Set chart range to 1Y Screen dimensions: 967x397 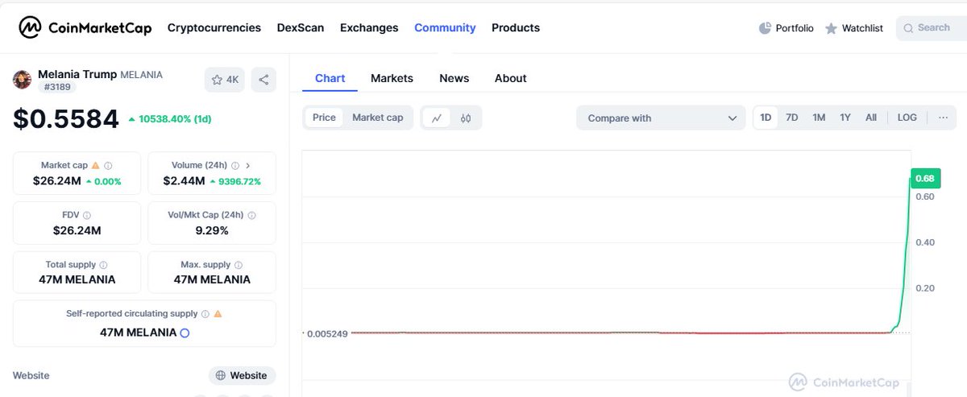coord(845,118)
